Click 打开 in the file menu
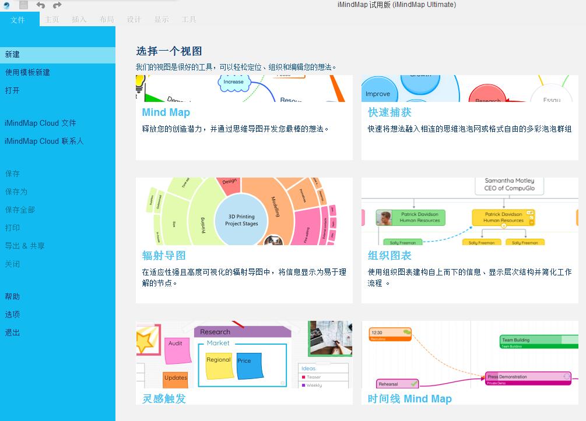Viewport: 586px width, 421px height. pos(12,91)
